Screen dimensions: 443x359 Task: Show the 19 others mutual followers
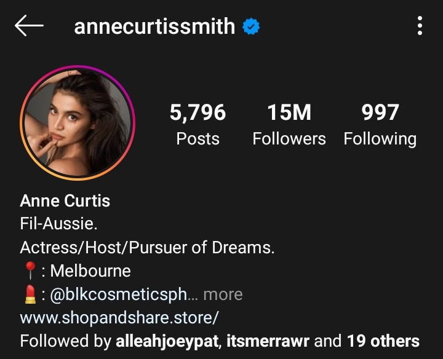point(383,341)
